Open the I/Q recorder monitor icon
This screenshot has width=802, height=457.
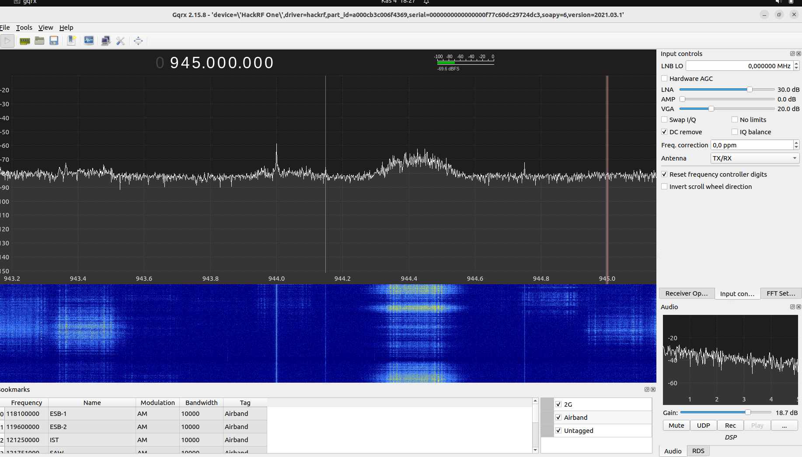click(x=89, y=41)
